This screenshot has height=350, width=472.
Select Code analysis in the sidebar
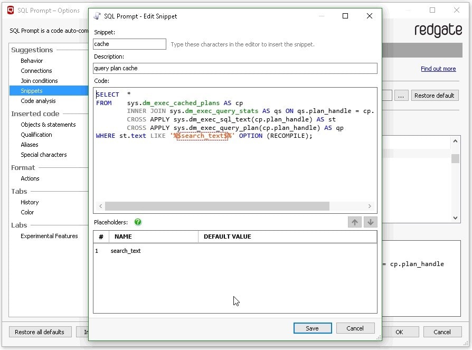38,101
